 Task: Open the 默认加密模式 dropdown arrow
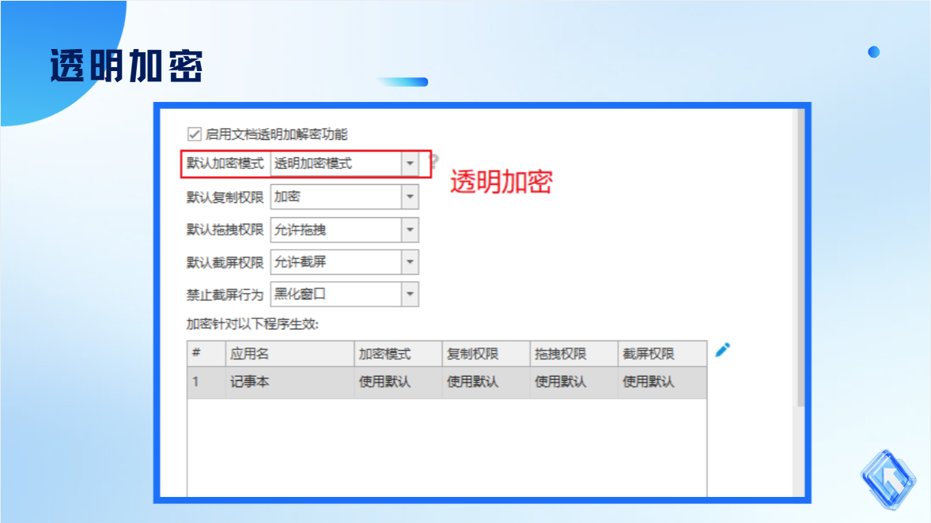(x=410, y=164)
